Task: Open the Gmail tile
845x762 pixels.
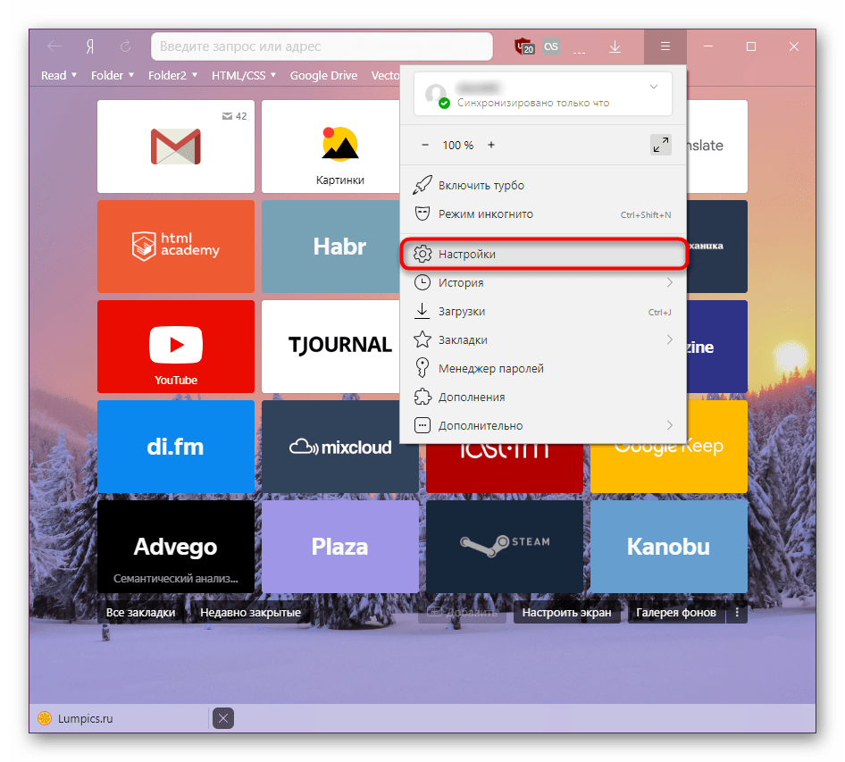Action: [176, 146]
